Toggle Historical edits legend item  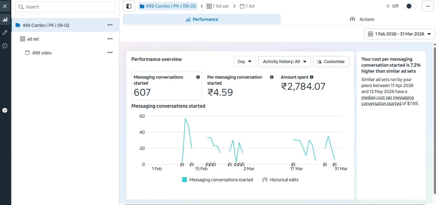(x=280, y=180)
